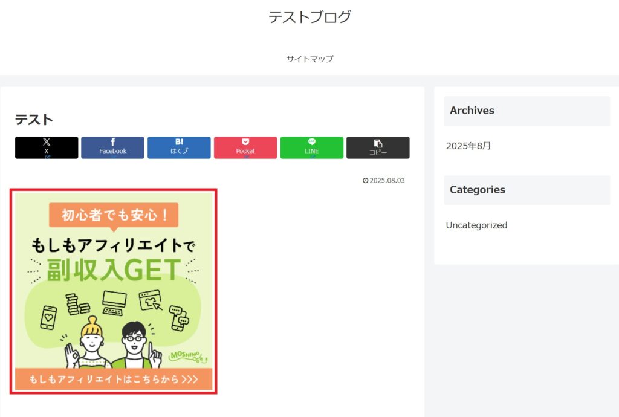Click the Hatena Bookmark share button
This screenshot has height=417, width=619.
179,148
